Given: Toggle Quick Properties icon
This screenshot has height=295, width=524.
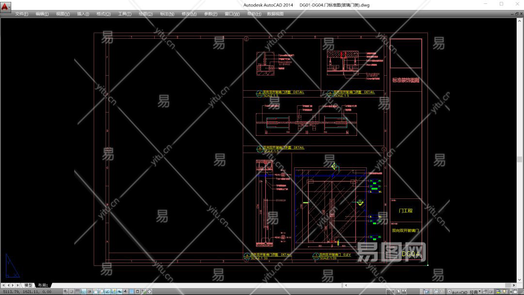Looking at the screenshot, I should 137,292.
